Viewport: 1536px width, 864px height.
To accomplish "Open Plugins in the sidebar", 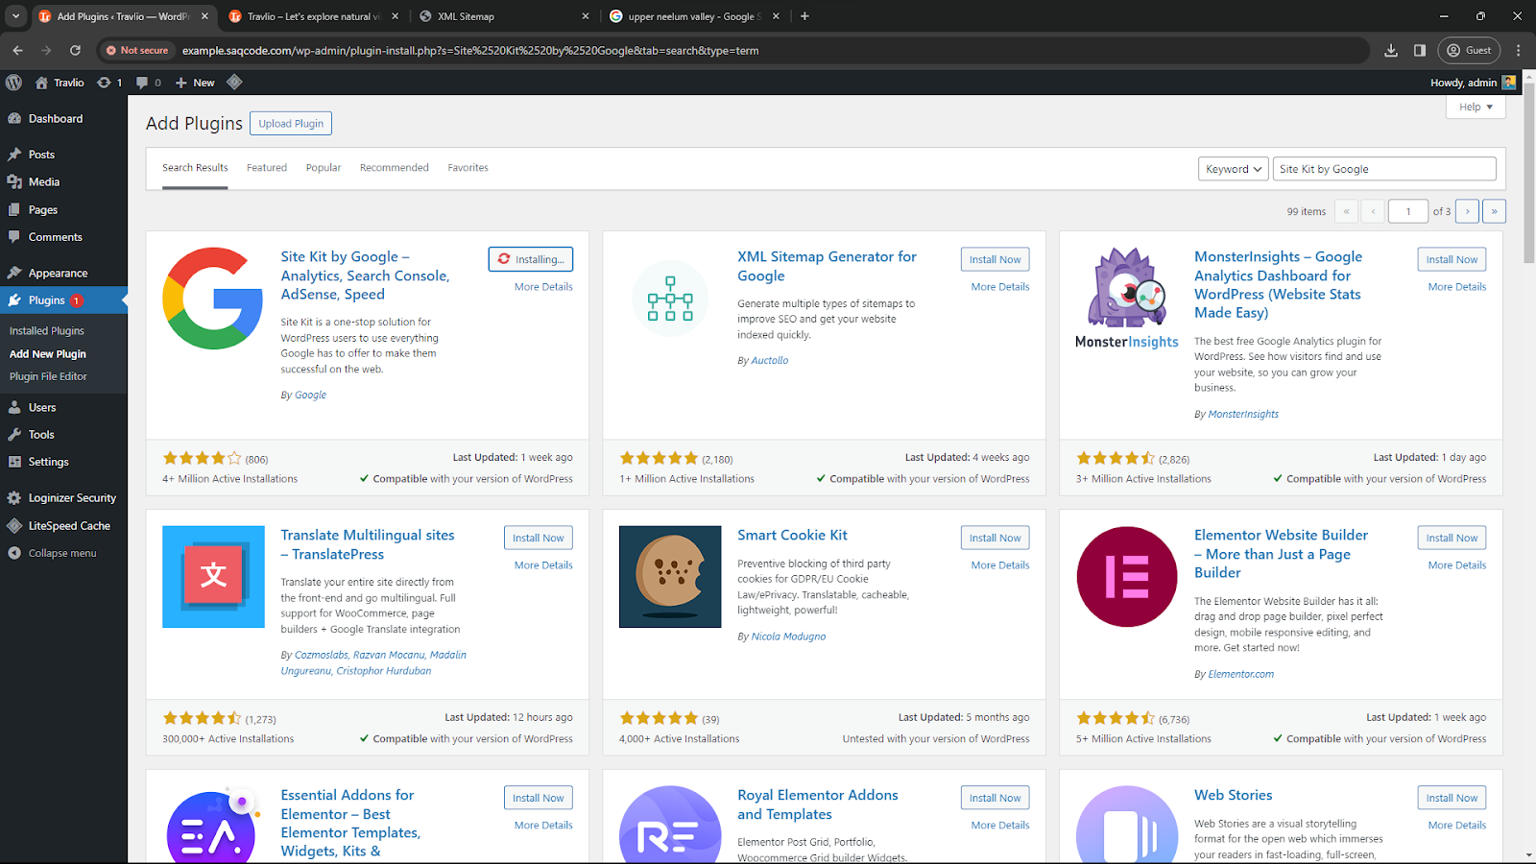I will pos(63,300).
